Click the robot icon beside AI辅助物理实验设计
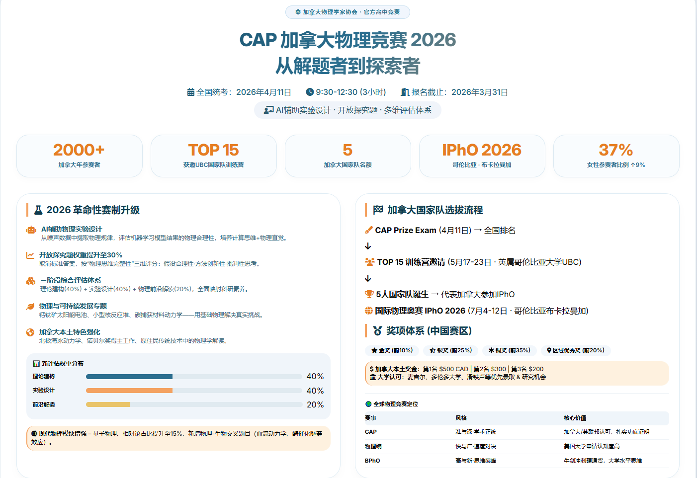697x478 pixels. [x=31, y=230]
